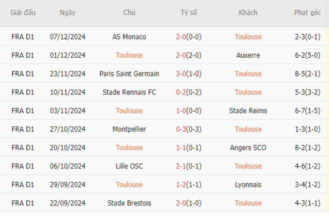Select the Ngày column header
329x216 pixels.
67,13
